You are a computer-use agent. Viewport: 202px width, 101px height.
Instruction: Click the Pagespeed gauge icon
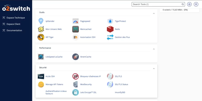pos(75,21)
